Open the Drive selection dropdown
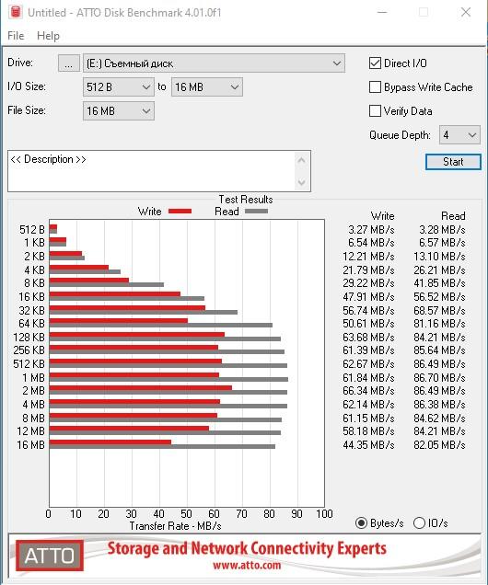The height and width of the screenshot is (585, 488). click(214, 63)
